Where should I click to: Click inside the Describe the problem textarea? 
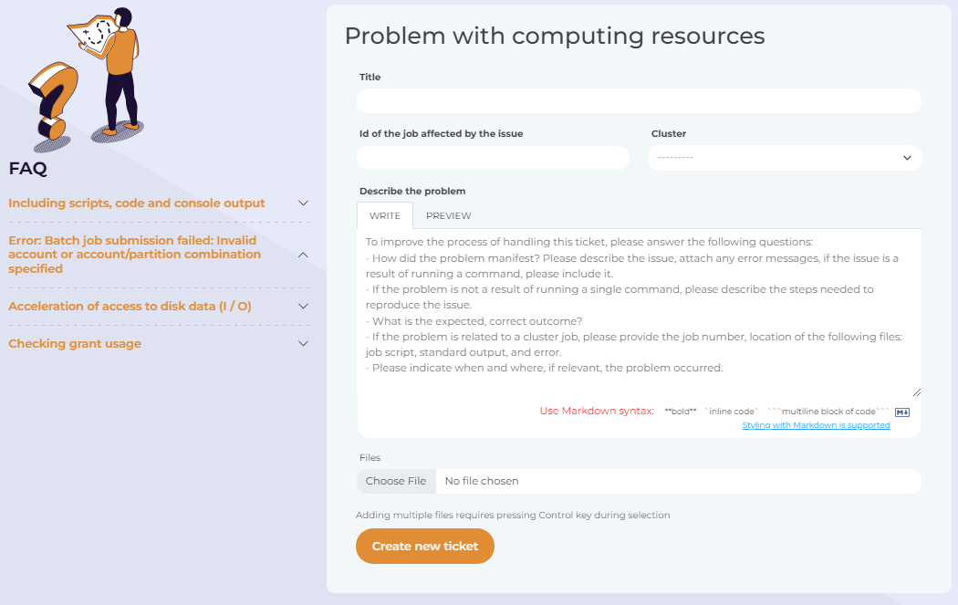pyautogui.click(x=639, y=313)
